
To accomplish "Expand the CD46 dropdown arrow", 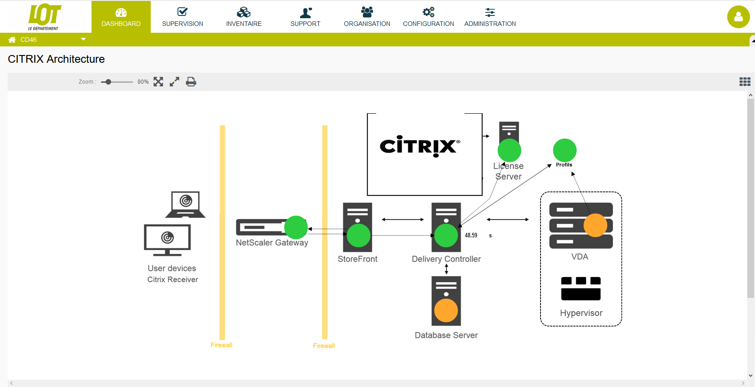I will click(x=83, y=39).
